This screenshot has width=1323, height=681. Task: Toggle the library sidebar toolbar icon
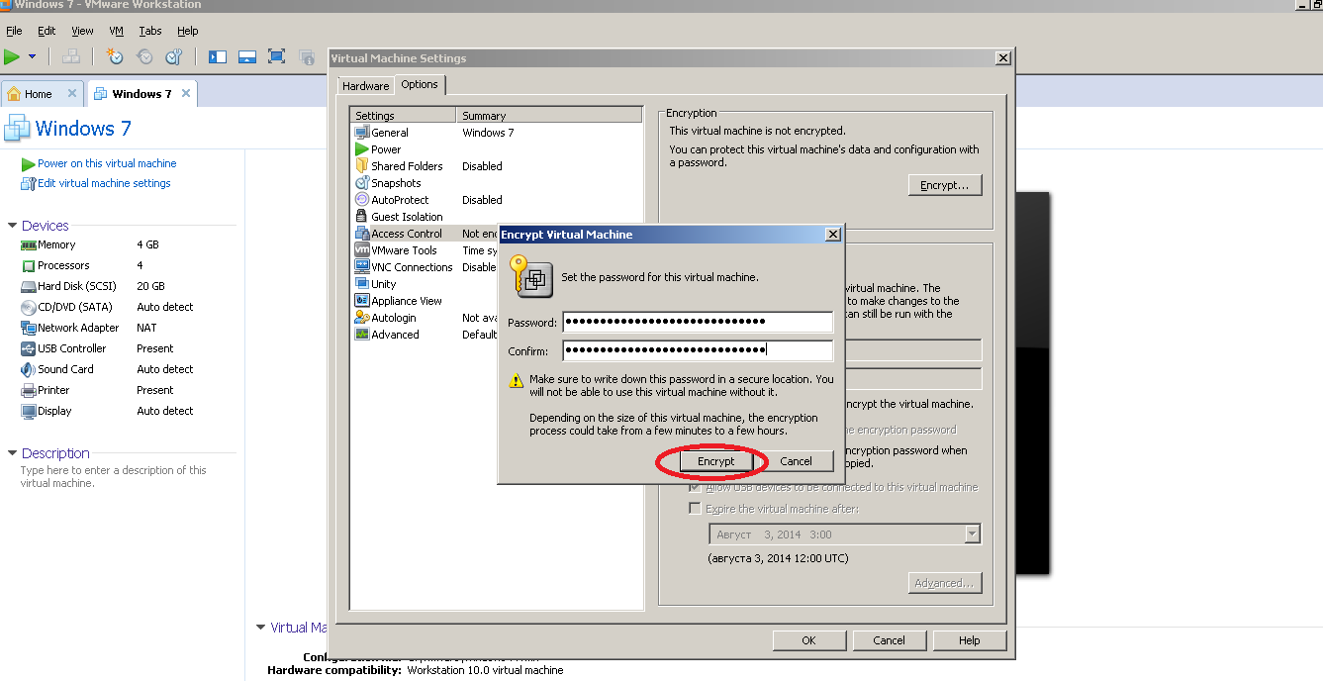pyautogui.click(x=218, y=57)
